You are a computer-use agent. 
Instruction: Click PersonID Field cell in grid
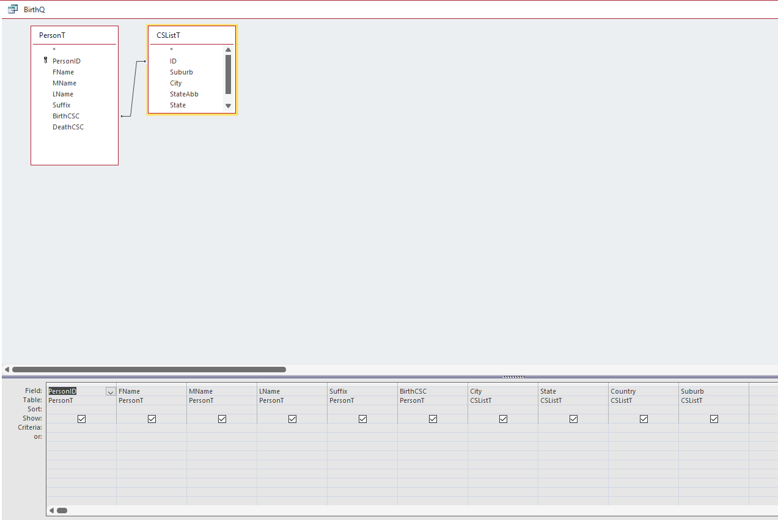(81, 391)
